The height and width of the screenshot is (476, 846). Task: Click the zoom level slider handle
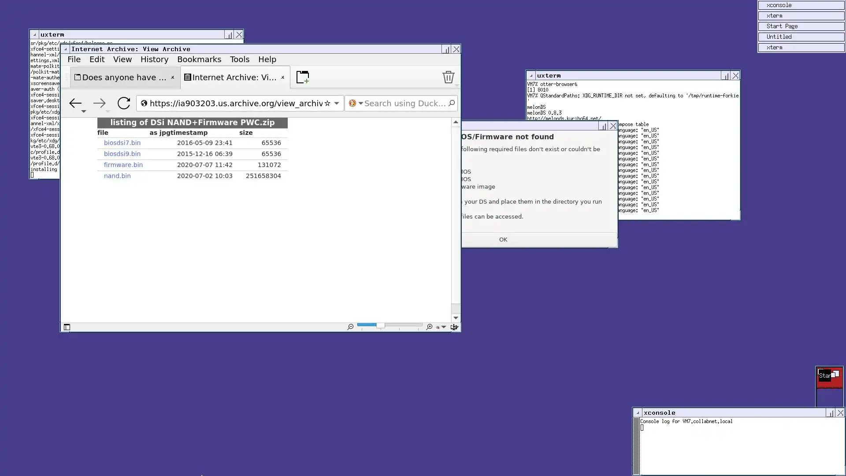click(x=380, y=325)
